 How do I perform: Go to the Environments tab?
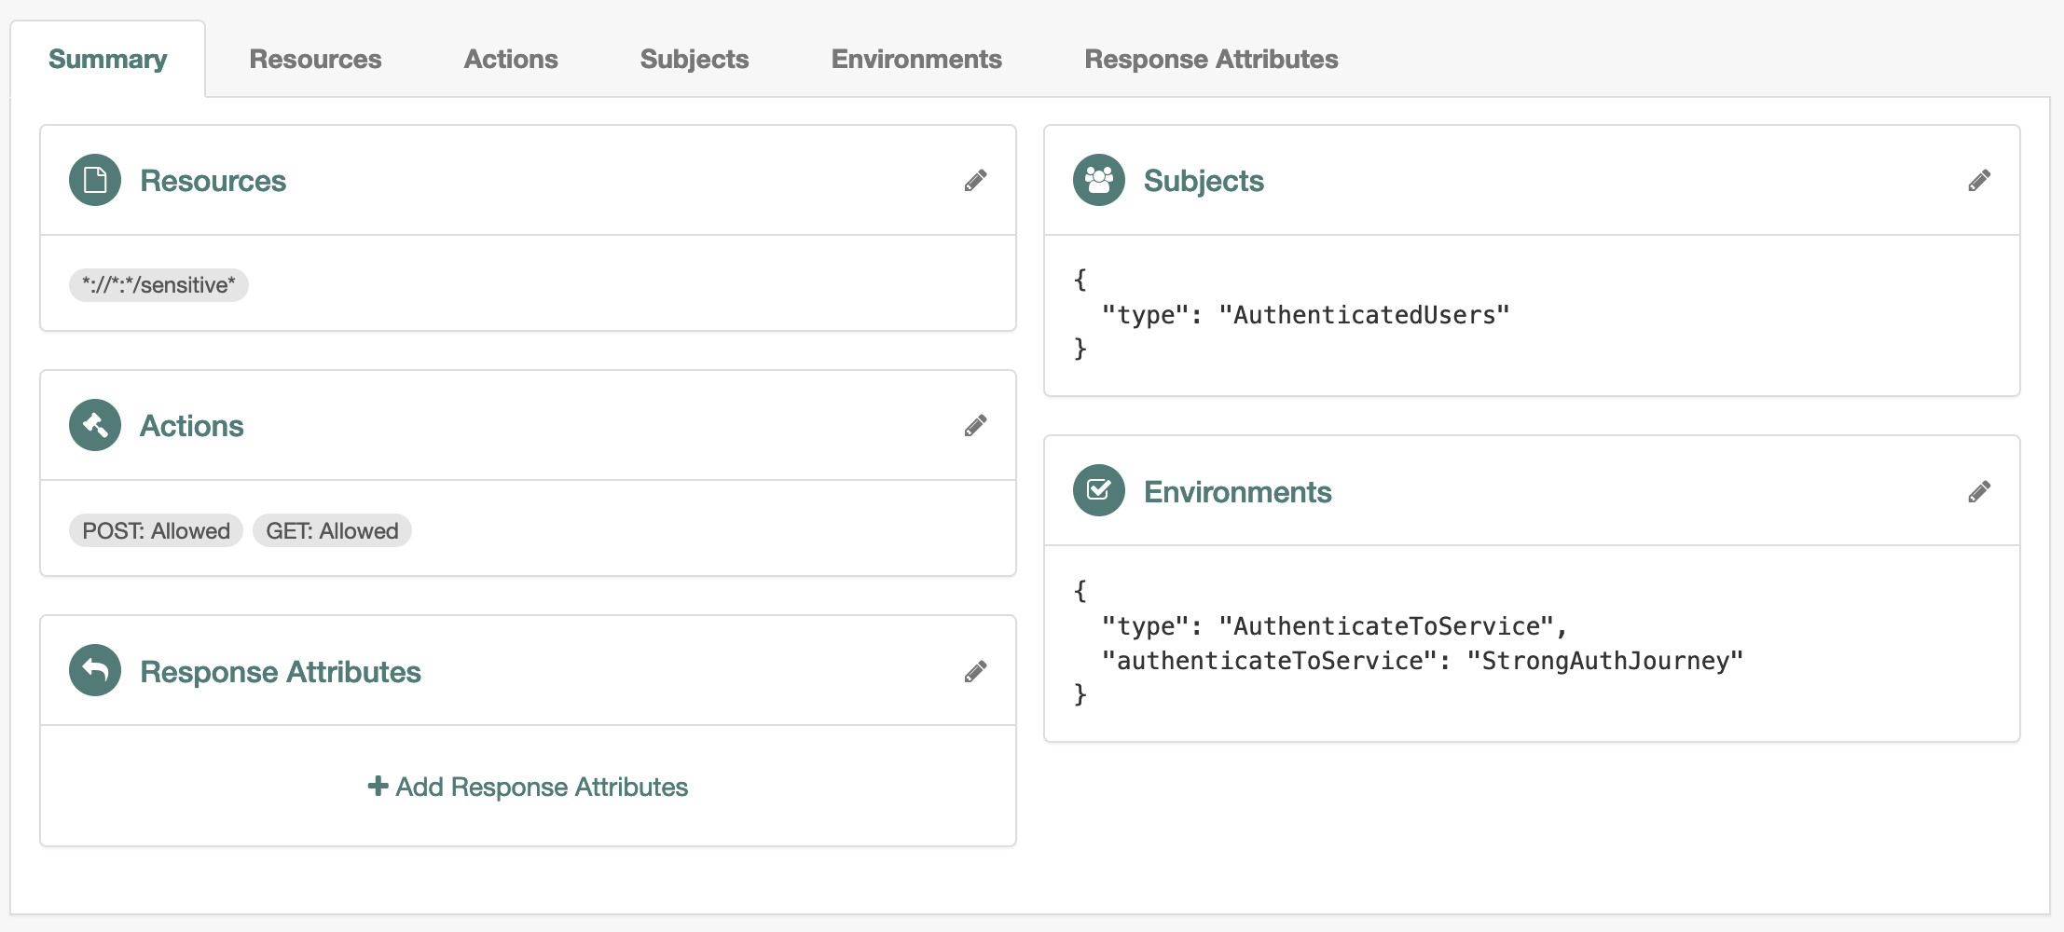(x=916, y=60)
